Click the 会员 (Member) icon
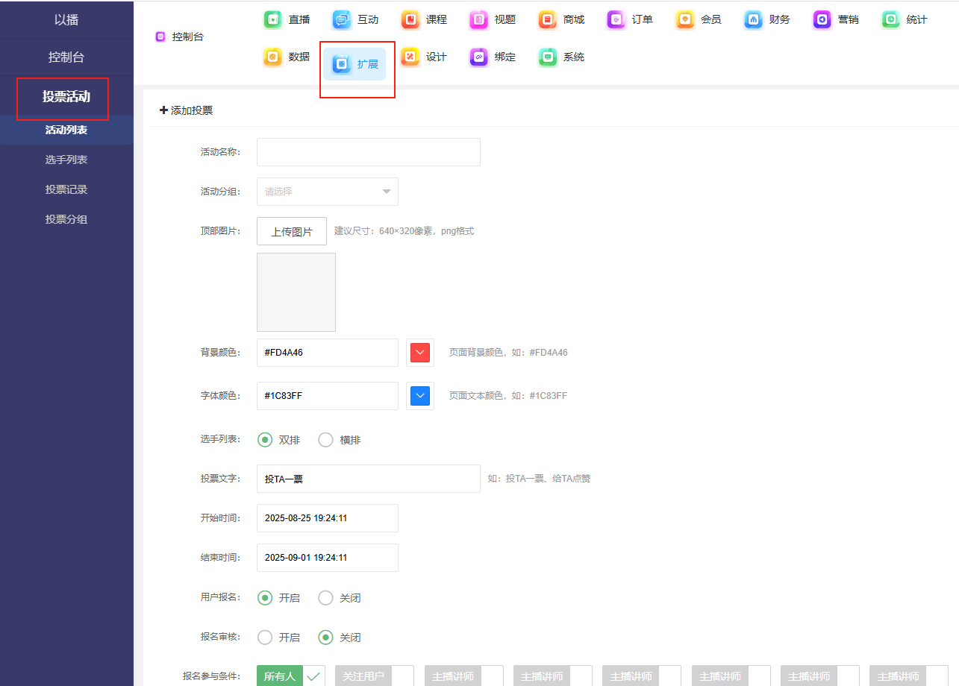This screenshot has height=686, width=959. [685, 20]
